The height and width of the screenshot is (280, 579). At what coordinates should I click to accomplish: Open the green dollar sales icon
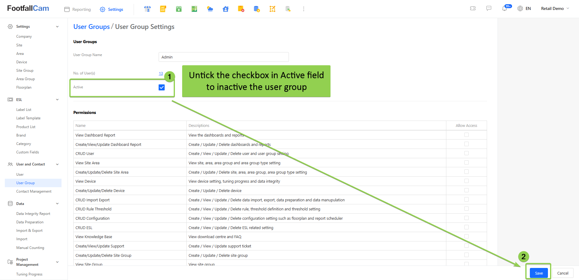(x=194, y=9)
